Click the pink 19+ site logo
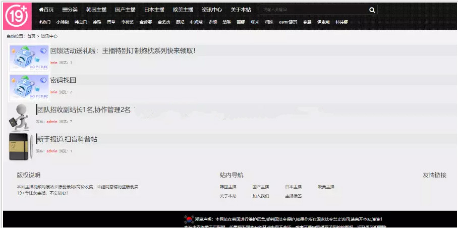The width and height of the screenshot is (458, 228). pyautogui.click(x=17, y=15)
